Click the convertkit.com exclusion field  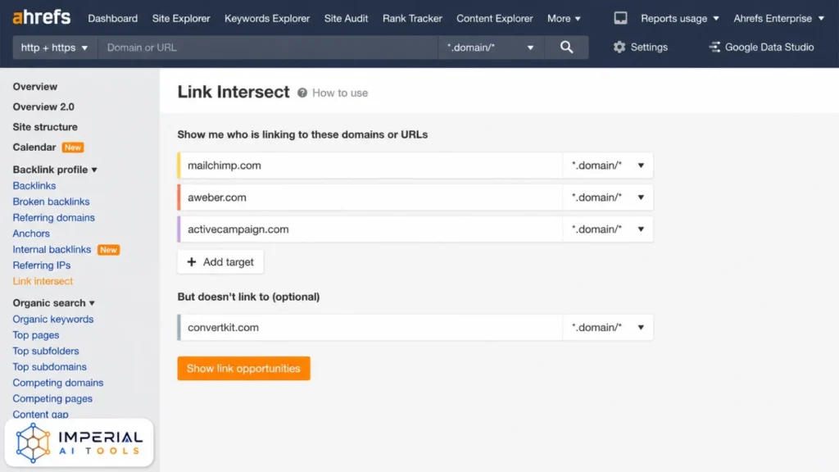point(371,327)
